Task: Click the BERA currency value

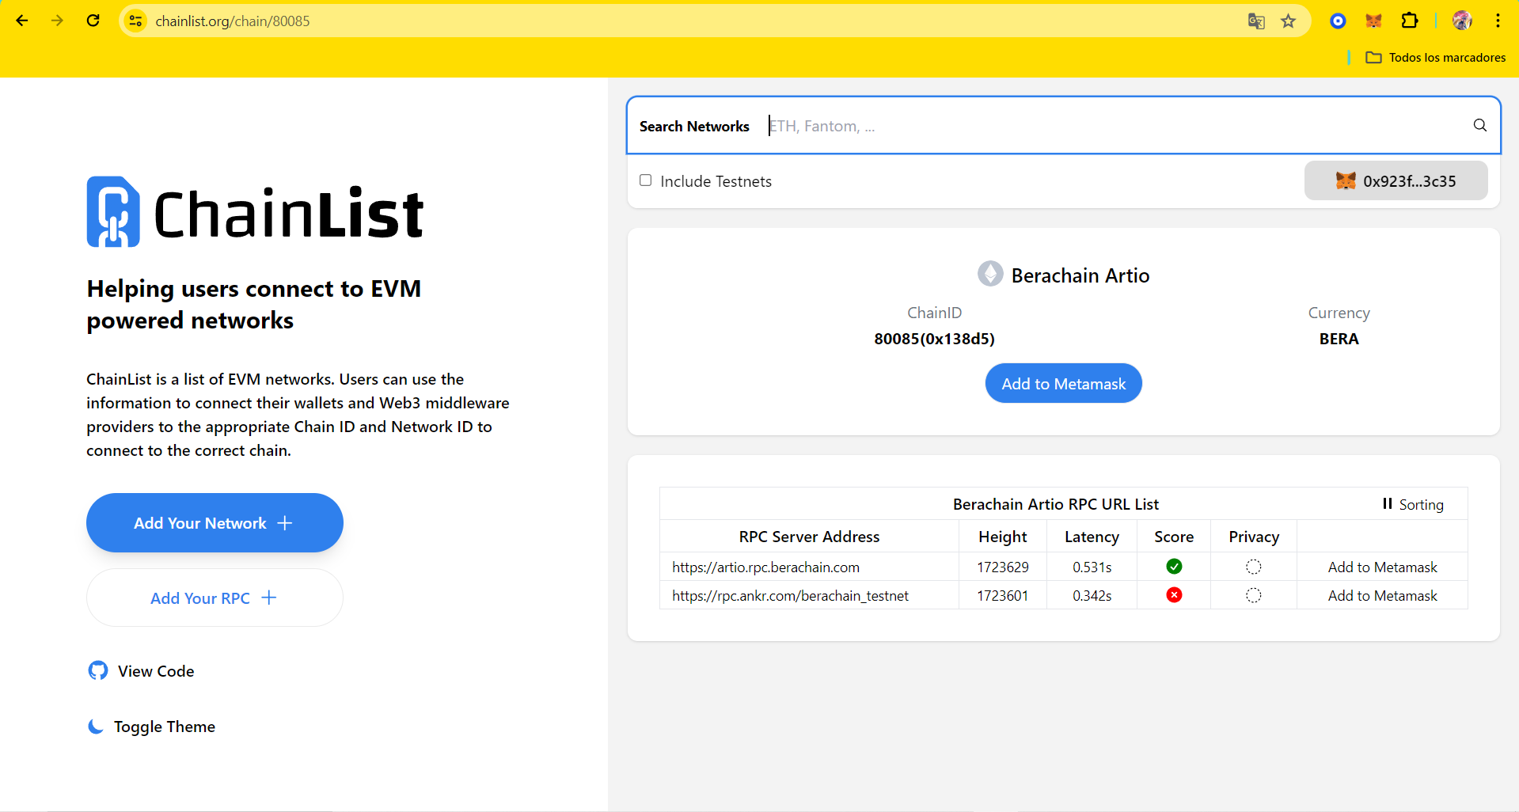Action: pyautogui.click(x=1339, y=339)
